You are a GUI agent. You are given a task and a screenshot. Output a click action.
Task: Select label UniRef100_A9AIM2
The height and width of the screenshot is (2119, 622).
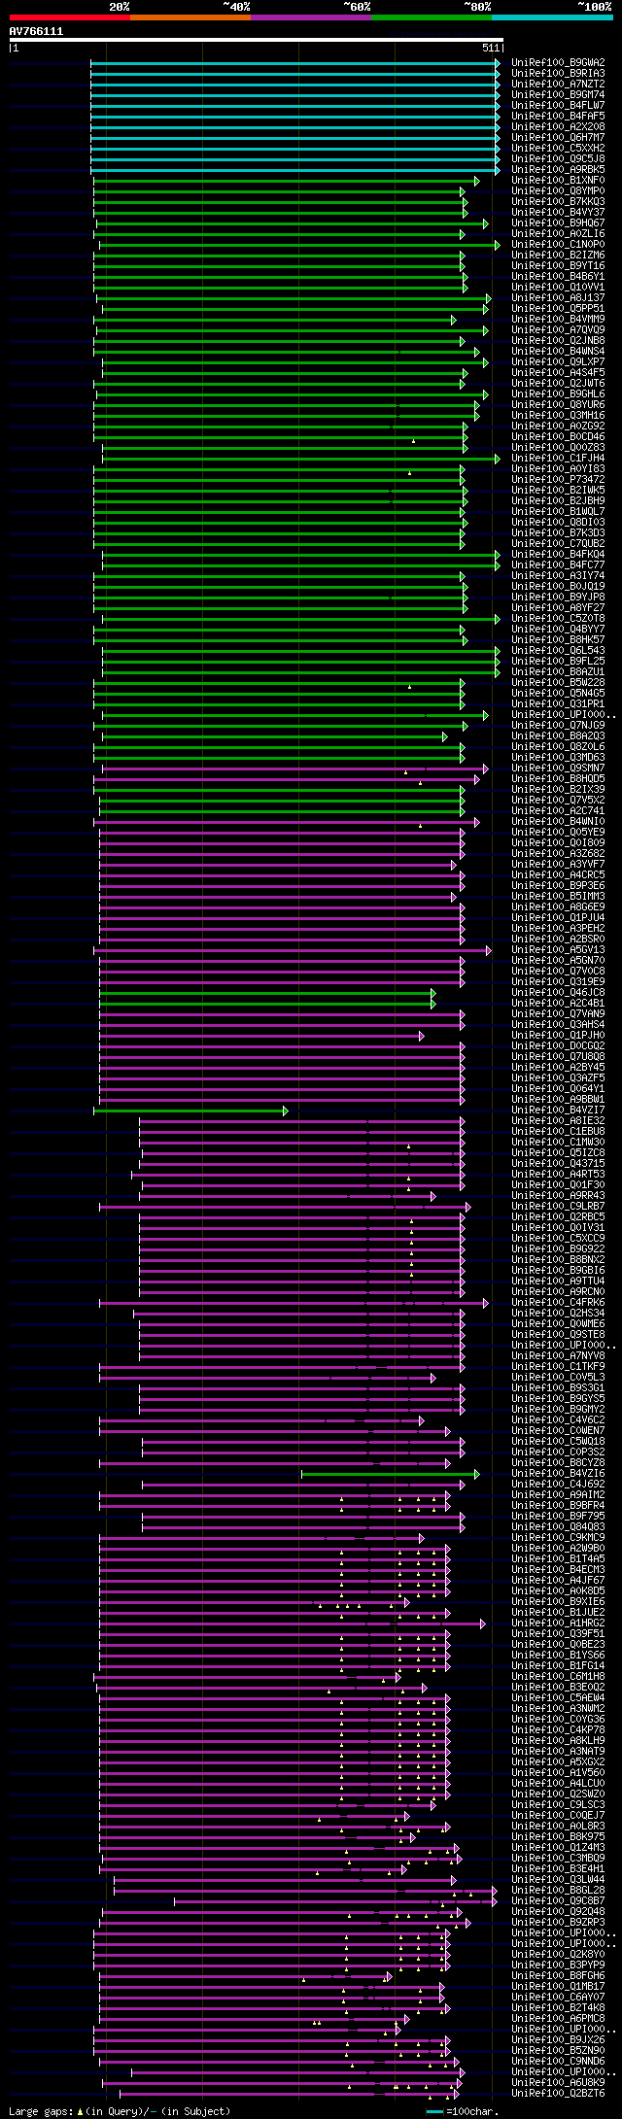[558, 1494]
